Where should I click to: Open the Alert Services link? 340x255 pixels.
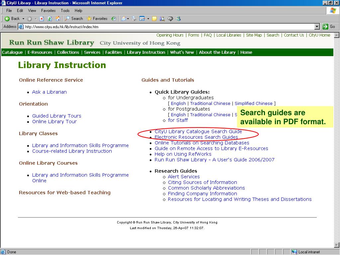[x=184, y=177]
